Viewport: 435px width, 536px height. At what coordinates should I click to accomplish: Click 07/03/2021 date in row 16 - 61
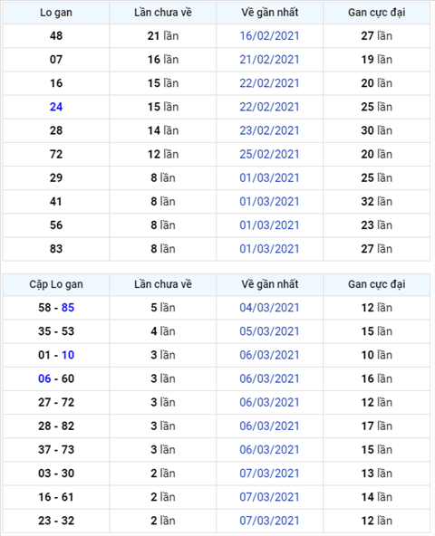tap(269, 497)
